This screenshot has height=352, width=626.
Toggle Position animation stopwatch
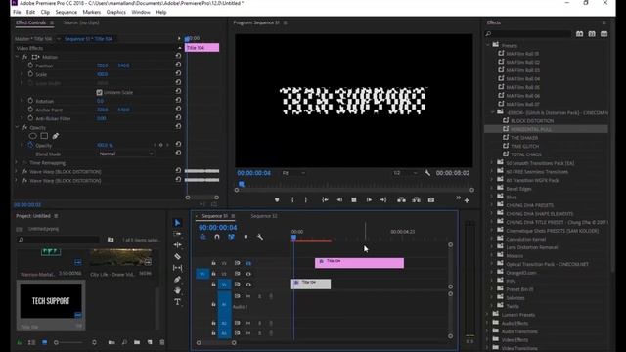point(30,66)
